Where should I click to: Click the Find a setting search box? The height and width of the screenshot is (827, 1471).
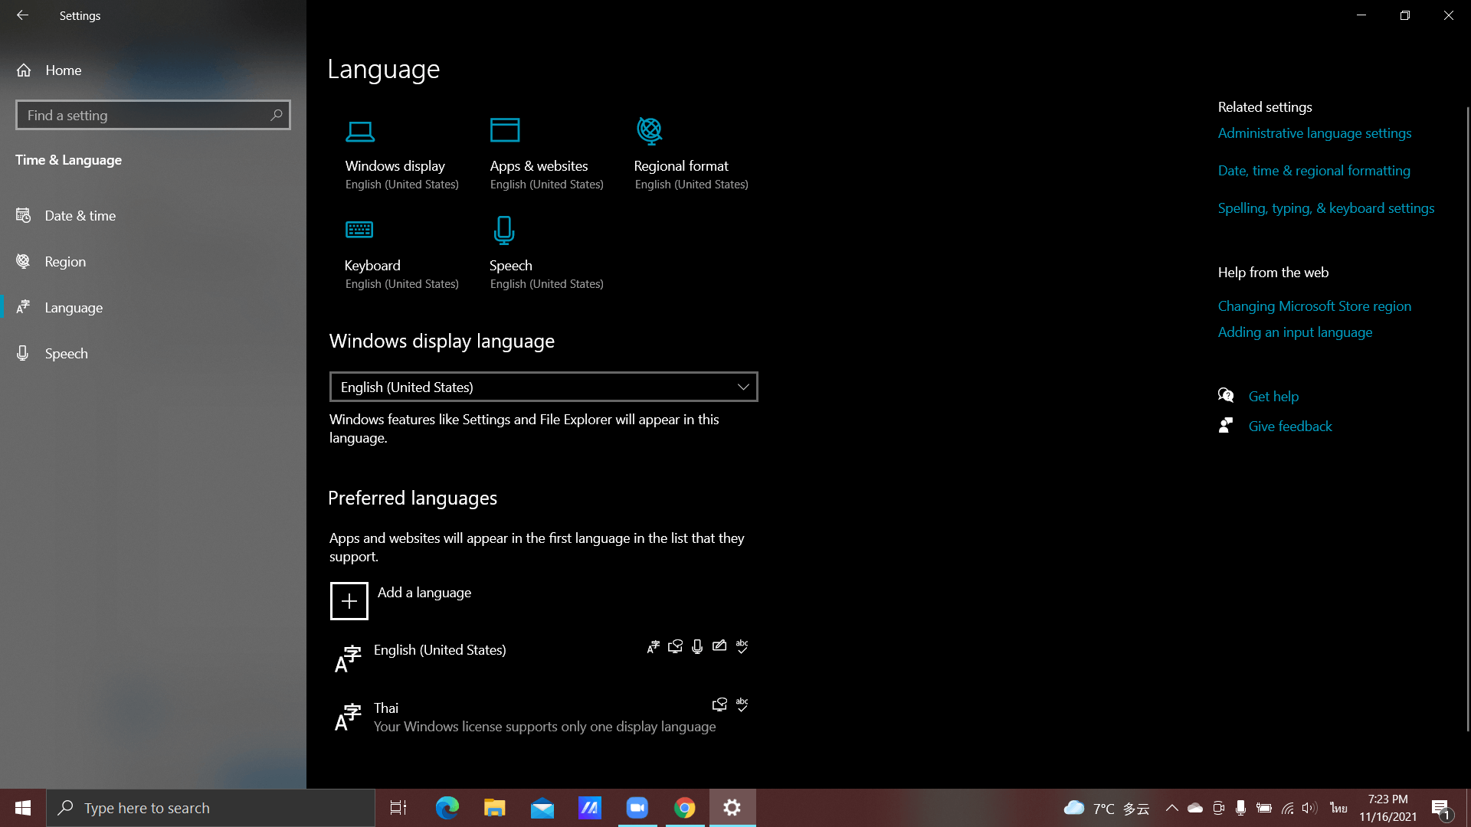pyautogui.click(x=146, y=116)
